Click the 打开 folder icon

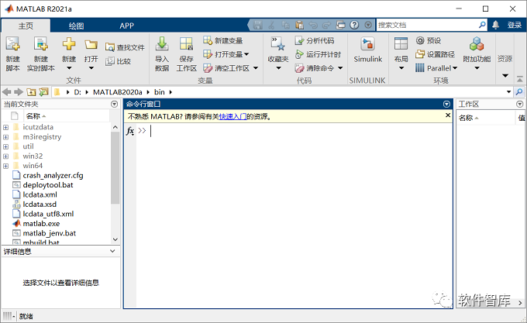[91, 45]
